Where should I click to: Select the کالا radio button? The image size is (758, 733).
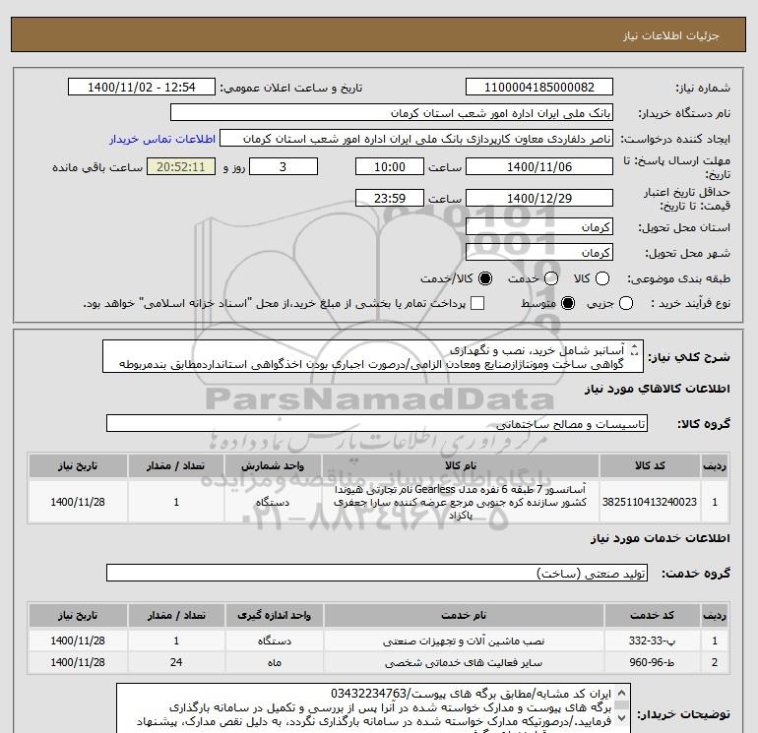(602, 278)
